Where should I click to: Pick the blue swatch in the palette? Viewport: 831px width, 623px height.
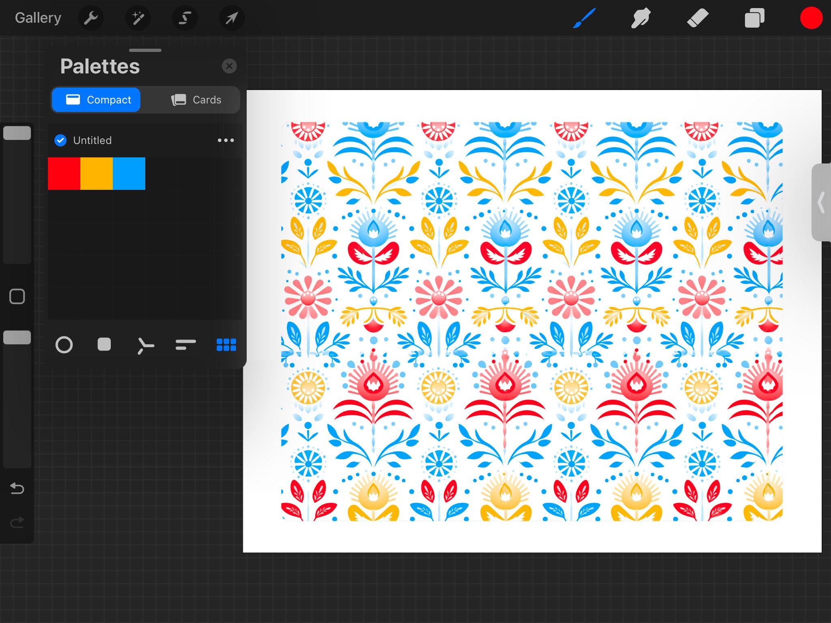click(x=129, y=174)
